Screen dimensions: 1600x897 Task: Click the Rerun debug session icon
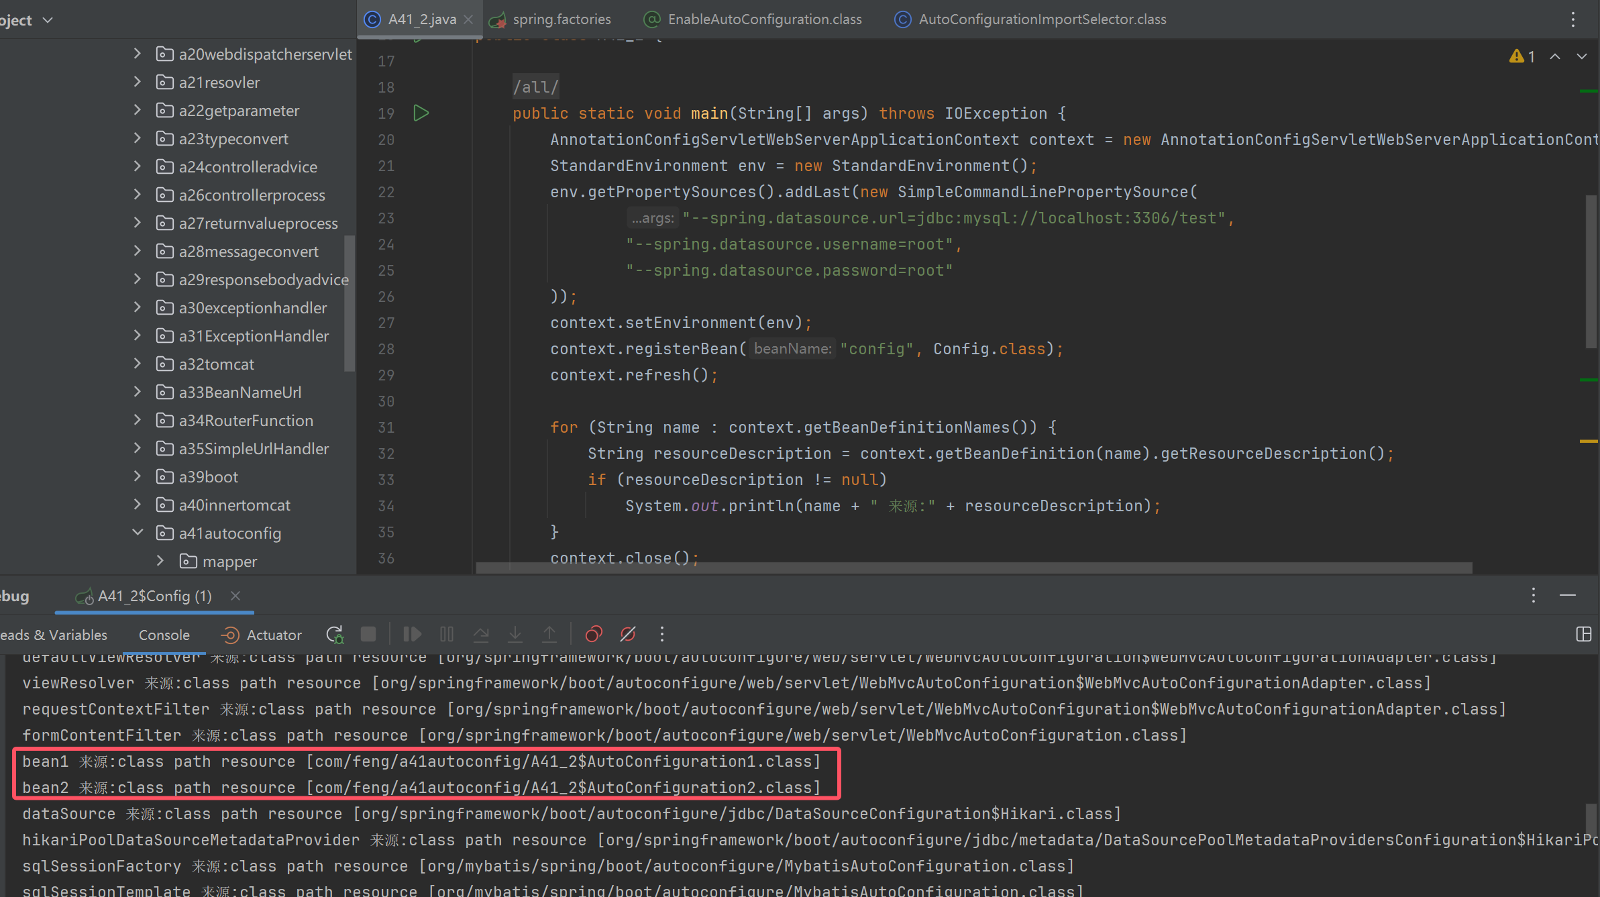pos(335,634)
